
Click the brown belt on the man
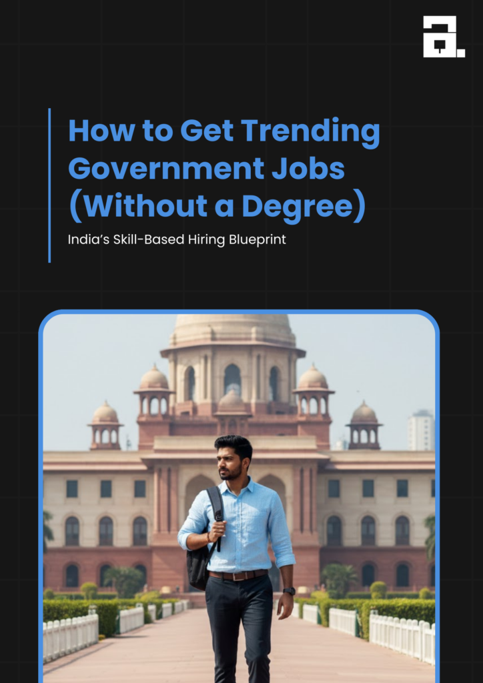tap(237, 575)
